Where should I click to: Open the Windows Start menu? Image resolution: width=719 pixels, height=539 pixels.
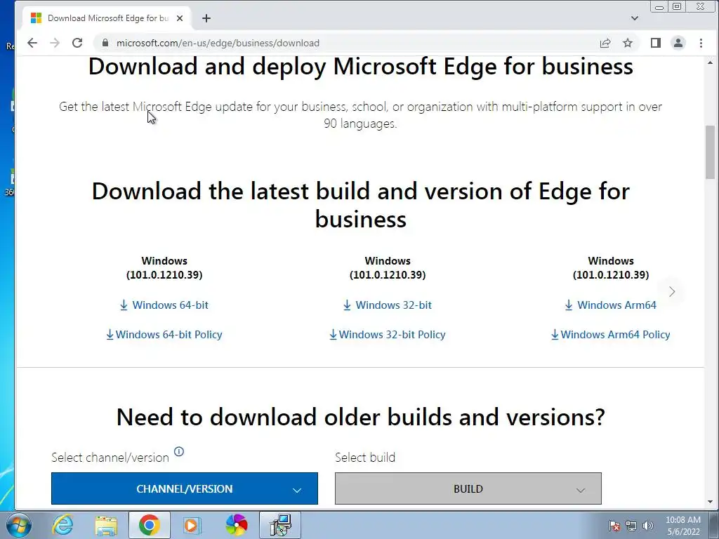(x=18, y=525)
